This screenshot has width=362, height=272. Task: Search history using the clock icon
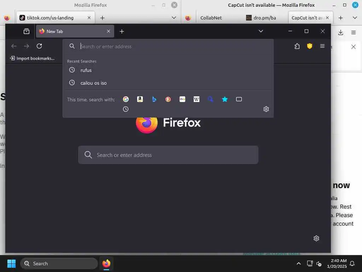125,109
